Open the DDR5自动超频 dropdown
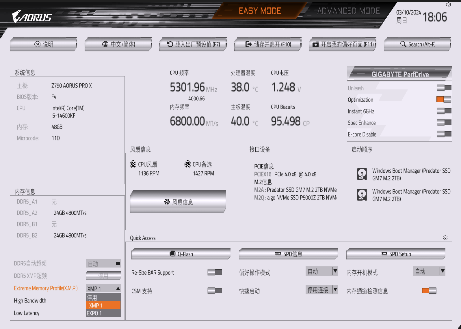Viewport: 461px width, 329px height. 103,263
